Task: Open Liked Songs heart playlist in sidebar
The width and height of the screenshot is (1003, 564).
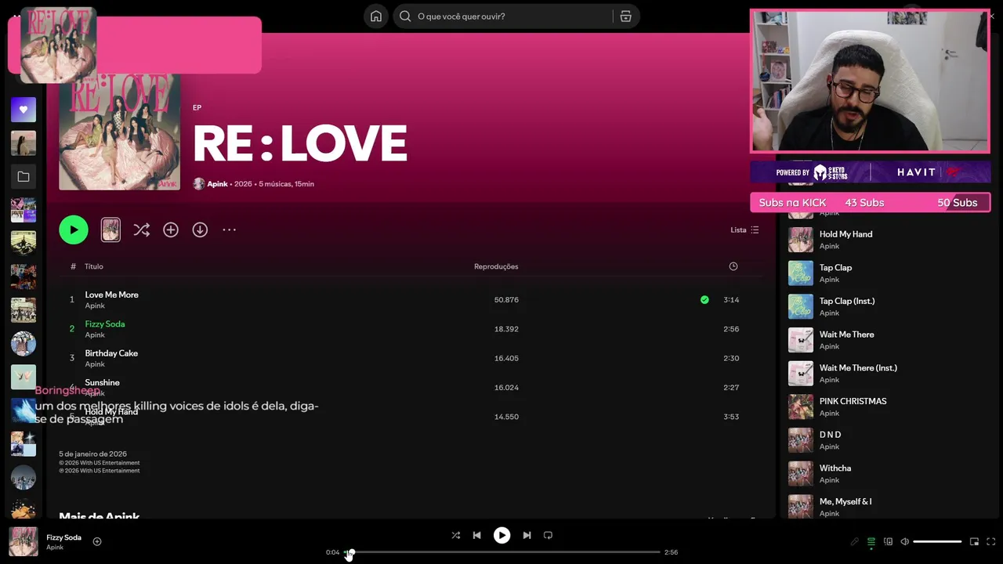Action: 24,110
